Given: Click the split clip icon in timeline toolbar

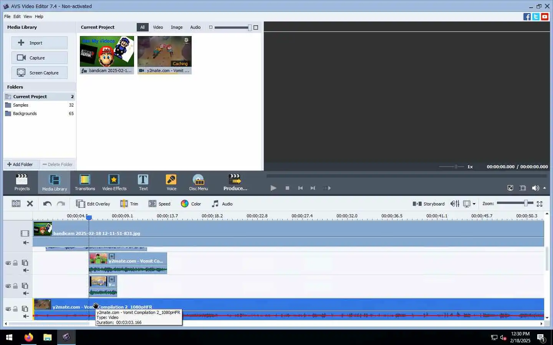Looking at the screenshot, I should [x=16, y=204].
